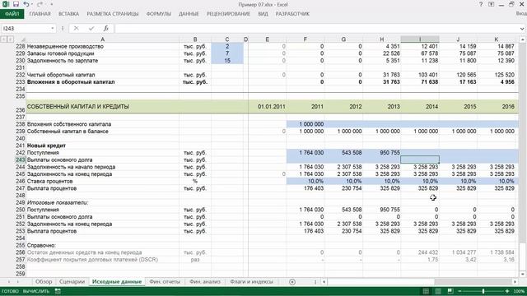Undo the last action
The width and height of the screenshot is (527, 296).
click(x=26, y=4)
